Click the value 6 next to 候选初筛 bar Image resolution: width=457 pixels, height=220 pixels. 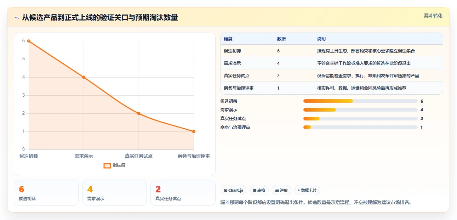click(x=422, y=101)
